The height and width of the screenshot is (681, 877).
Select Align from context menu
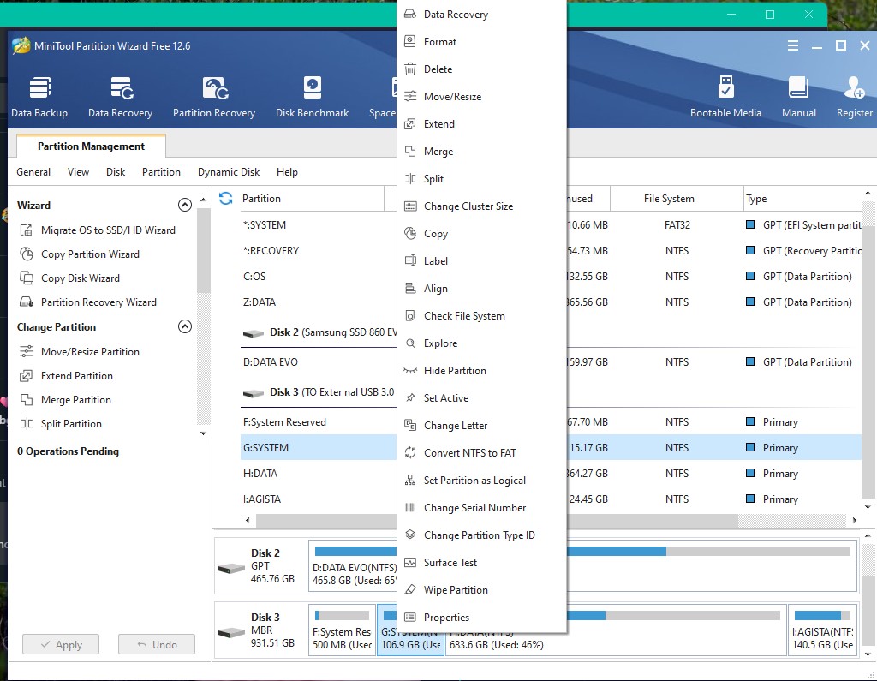(x=481, y=288)
